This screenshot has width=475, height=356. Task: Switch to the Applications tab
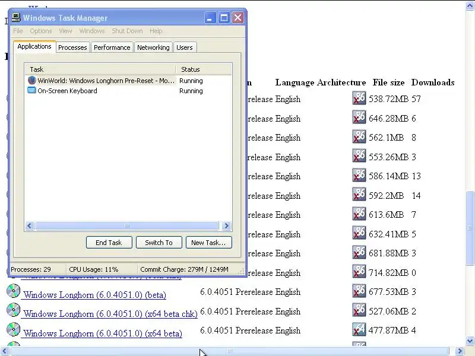click(34, 46)
